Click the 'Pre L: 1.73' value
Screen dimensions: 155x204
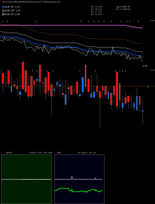[x=96, y=12]
